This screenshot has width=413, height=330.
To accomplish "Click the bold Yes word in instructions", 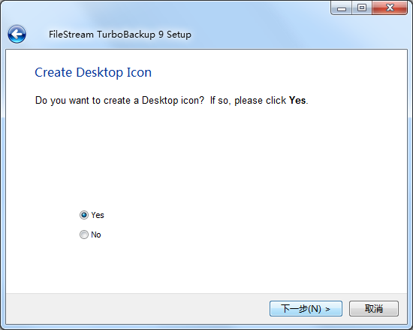I will [x=297, y=101].
